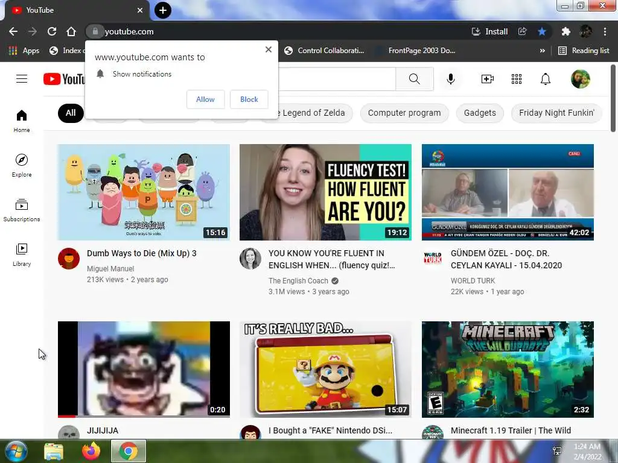Click Minecraft 1.19 Trailer title

tap(511, 430)
